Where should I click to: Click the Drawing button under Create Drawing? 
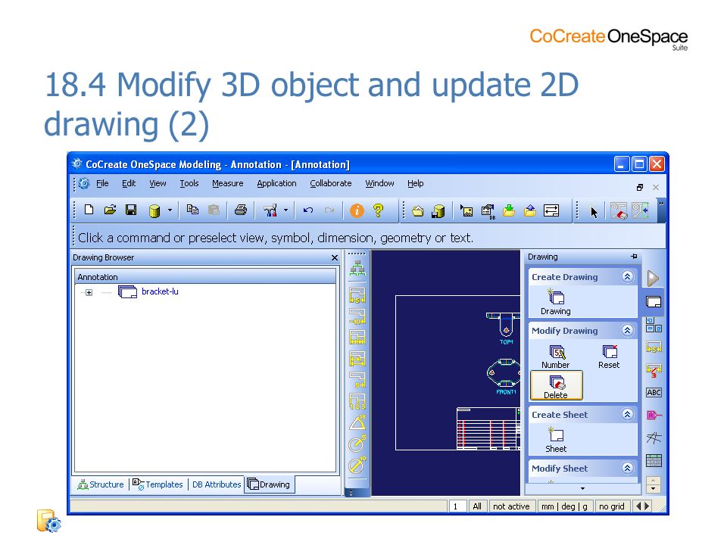pyautogui.click(x=555, y=303)
